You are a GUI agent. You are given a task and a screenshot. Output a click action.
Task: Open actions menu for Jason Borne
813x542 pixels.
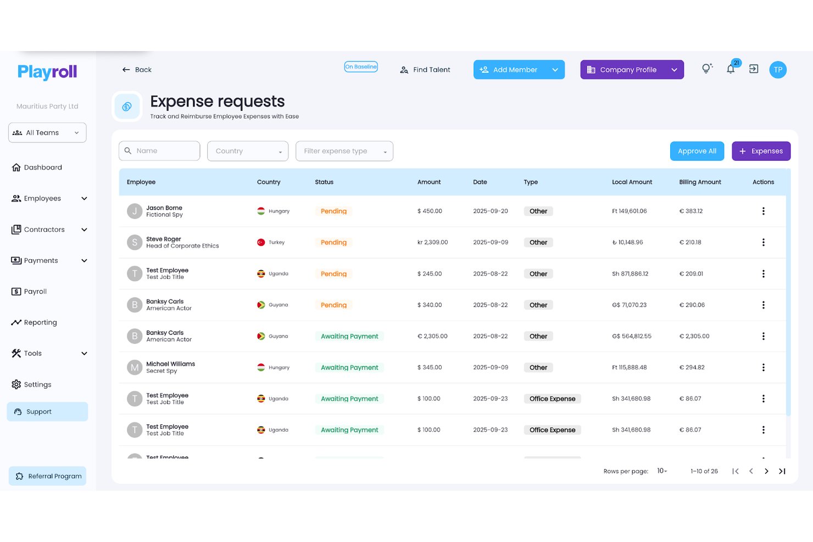click(x=763, y=211)
